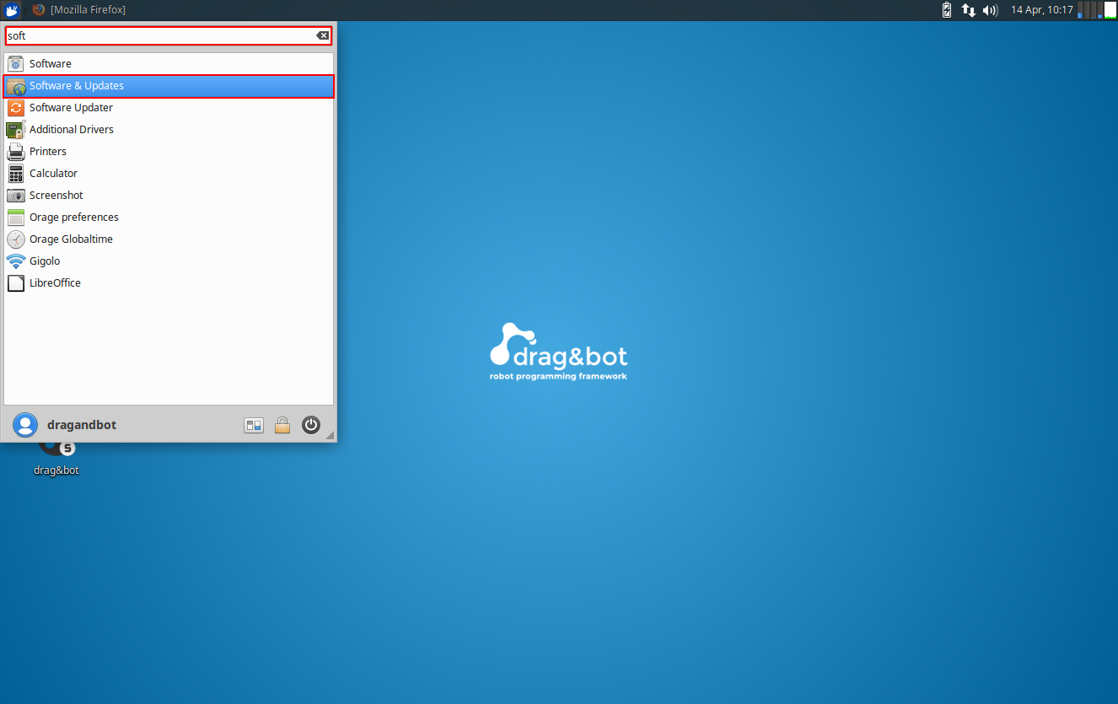Image resolution: width=1118 pixels, height=704 pixels.
Task: Select Software & Updates in results
Action: tap(169, 85)
